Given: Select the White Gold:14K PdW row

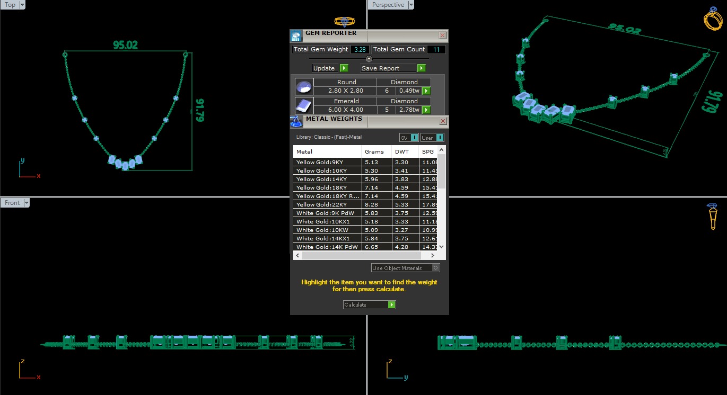Looking at the screenshot, I should tap(366, 247).
